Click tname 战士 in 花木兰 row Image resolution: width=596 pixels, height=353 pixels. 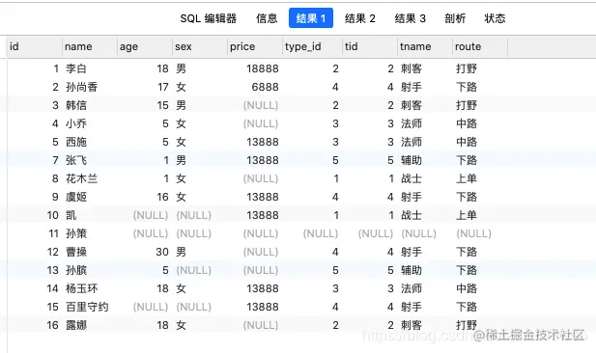(412, 178)
